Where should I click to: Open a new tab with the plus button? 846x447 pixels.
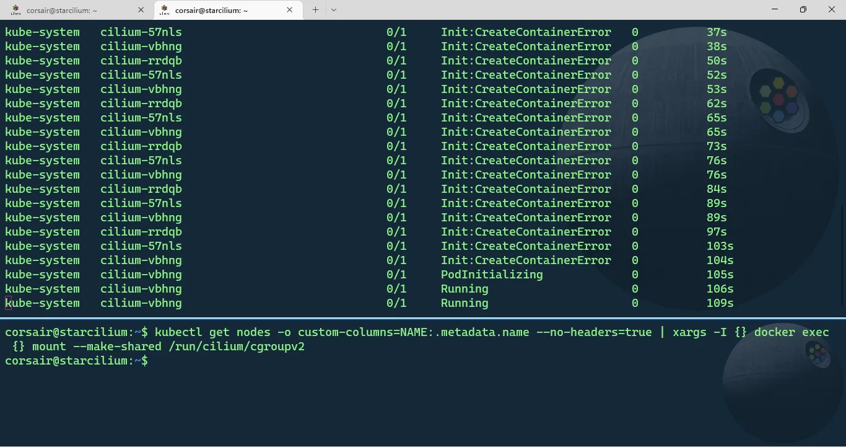pos(315,10)
